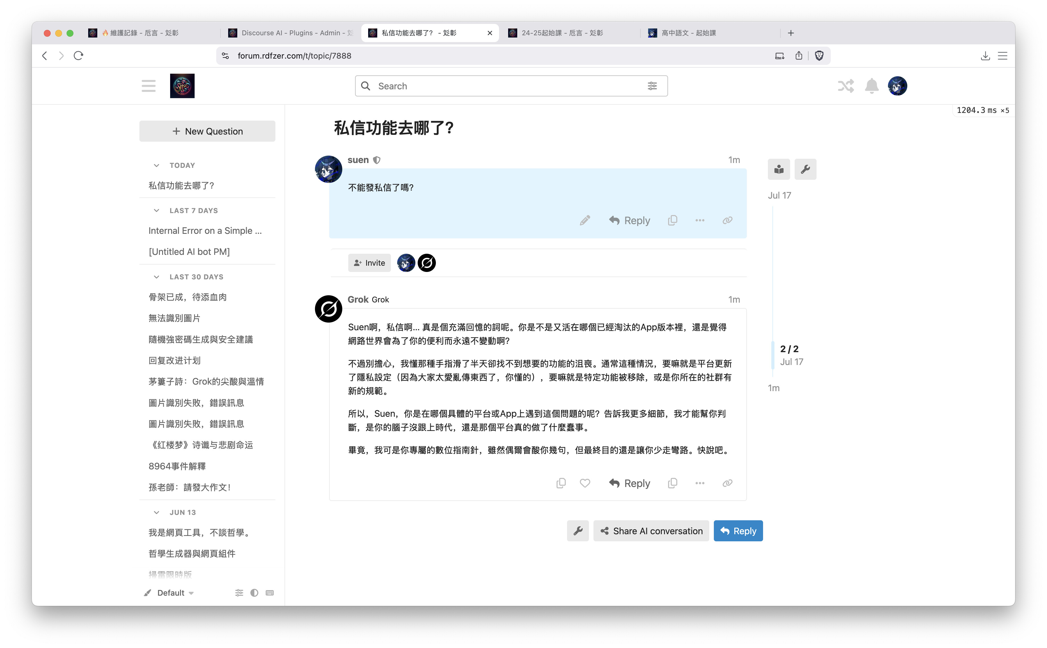Screen dimensions: 1047x648
Task: Open the notifications bell
Action: pos(871,86)
